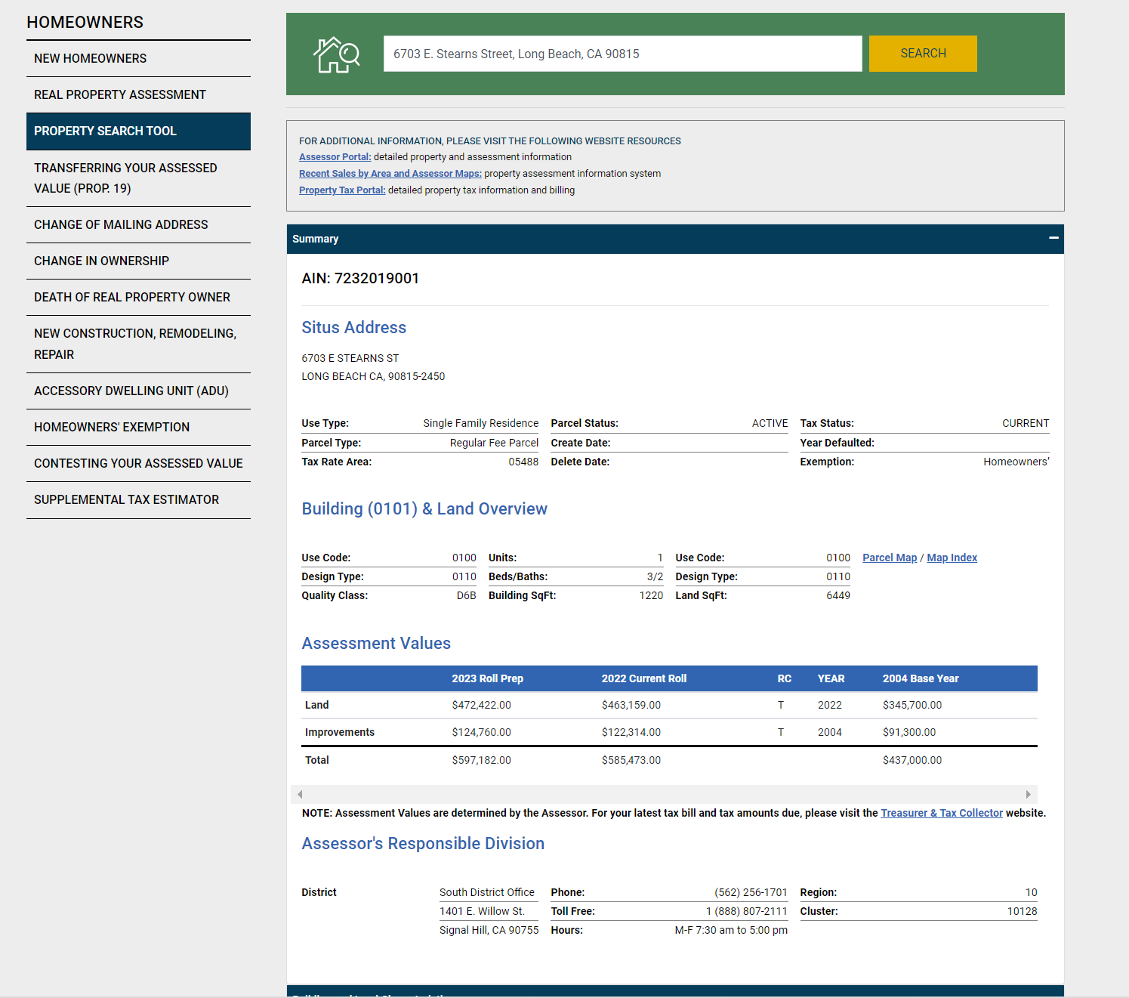Click the Building (0101) & Land Overview heading
Image resolution: width=1129 pixels, height=998 pixels.
[x=424, y=508]
